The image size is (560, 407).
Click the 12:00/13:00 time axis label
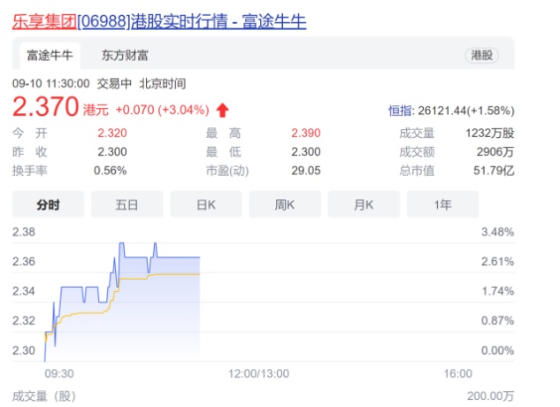(258, 373)
